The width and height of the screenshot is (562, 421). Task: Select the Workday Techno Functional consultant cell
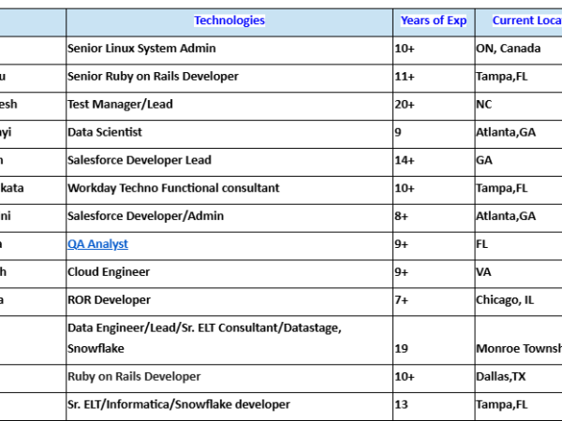(x=229, y=190)
